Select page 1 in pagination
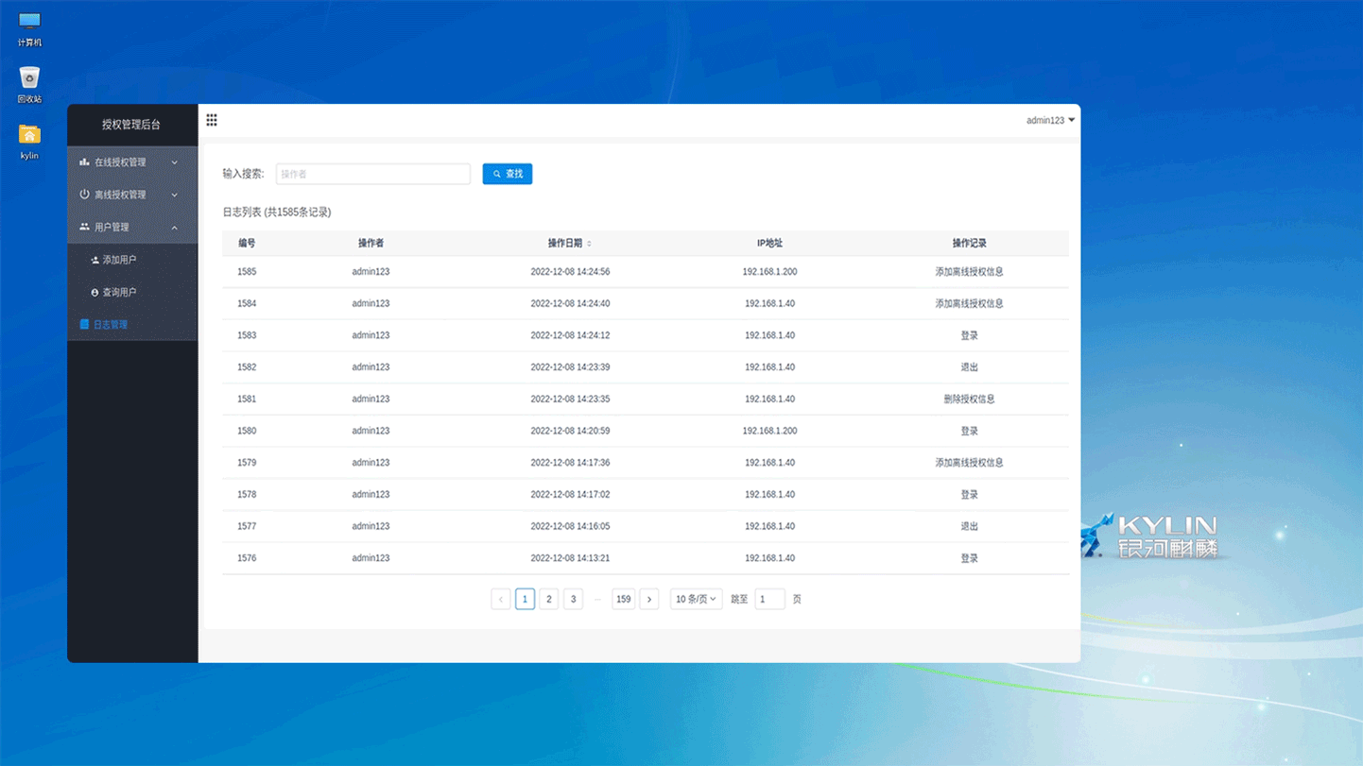This screenshot has height=766, width=1363. click(x=526, y=599)
